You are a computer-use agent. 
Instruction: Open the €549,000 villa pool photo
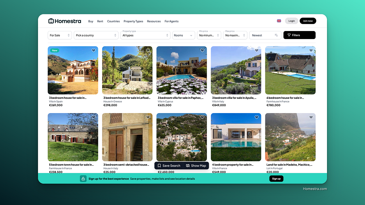[x=236, y=137]
